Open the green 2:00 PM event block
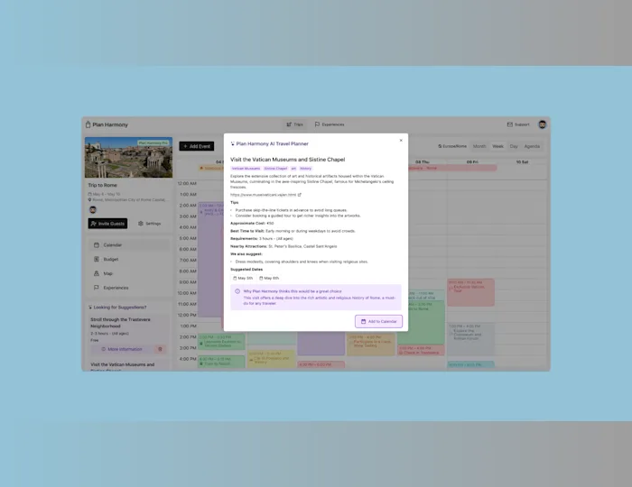 pos(221,341)
